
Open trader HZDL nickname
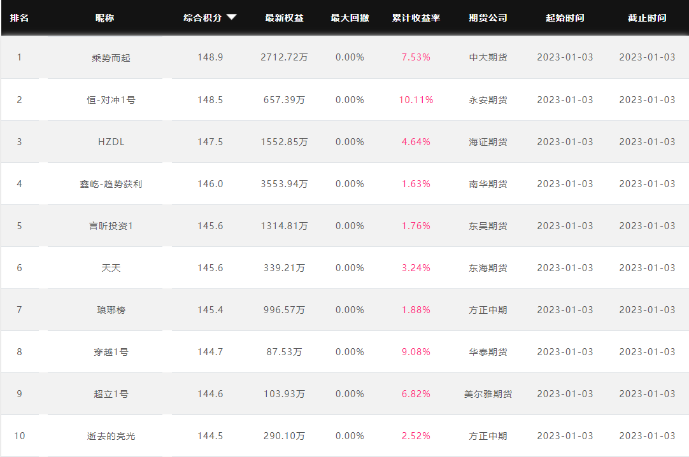tap(111, 142)
